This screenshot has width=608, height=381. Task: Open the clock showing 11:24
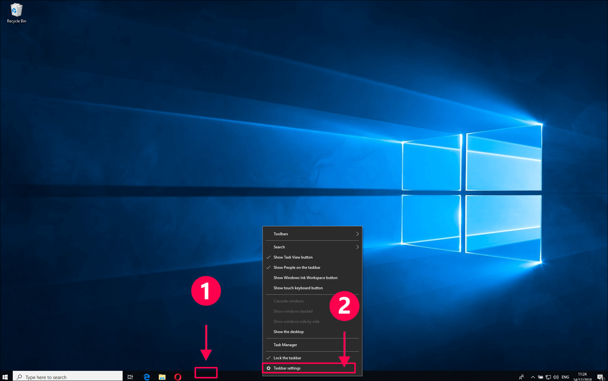[582, 377]
